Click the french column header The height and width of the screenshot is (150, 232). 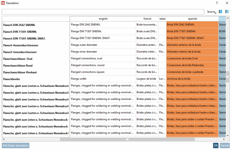coord(147,19)
